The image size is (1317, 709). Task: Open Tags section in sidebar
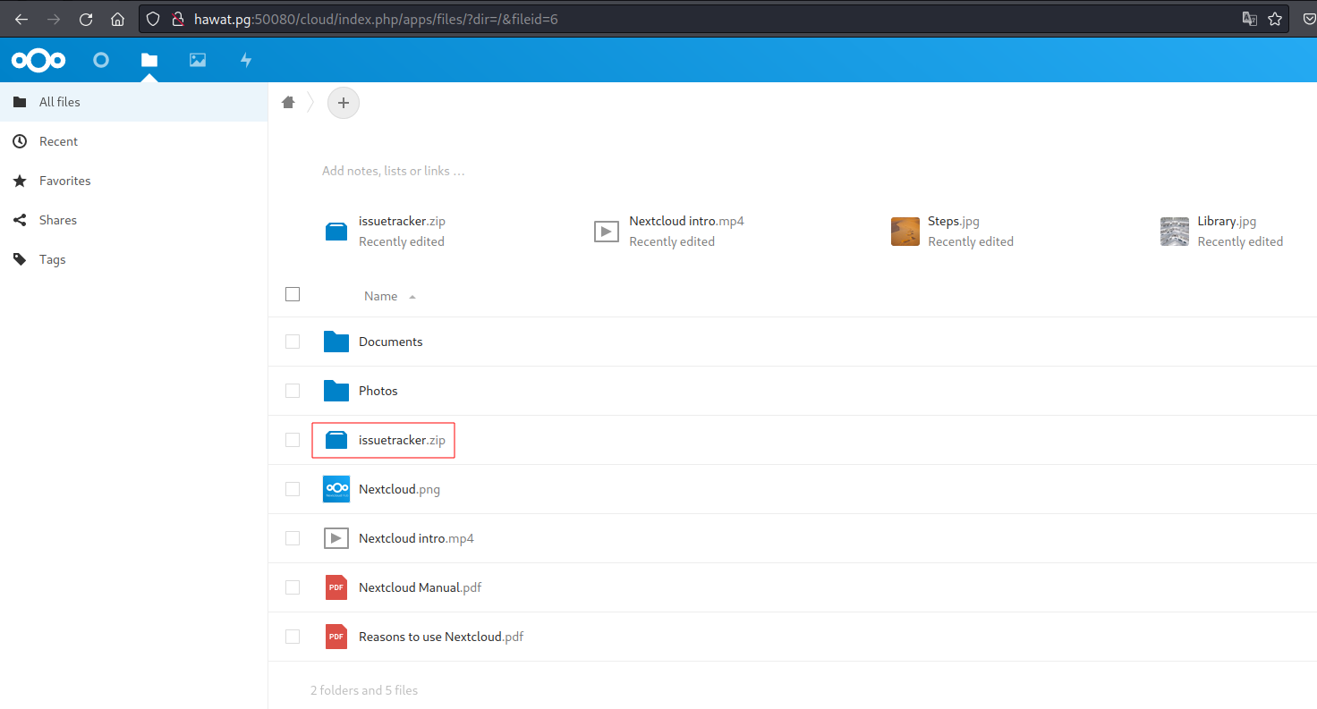[53, 259]
